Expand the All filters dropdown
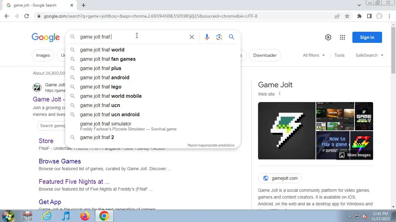 coord(314,55)
